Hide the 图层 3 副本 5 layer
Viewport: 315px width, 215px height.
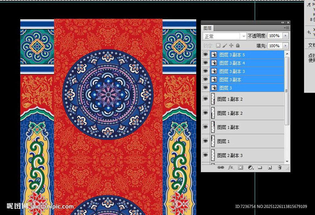pos(205,55)
